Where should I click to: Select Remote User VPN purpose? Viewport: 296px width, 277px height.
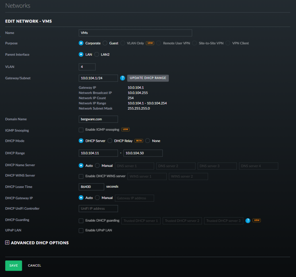tap(159, 43)
